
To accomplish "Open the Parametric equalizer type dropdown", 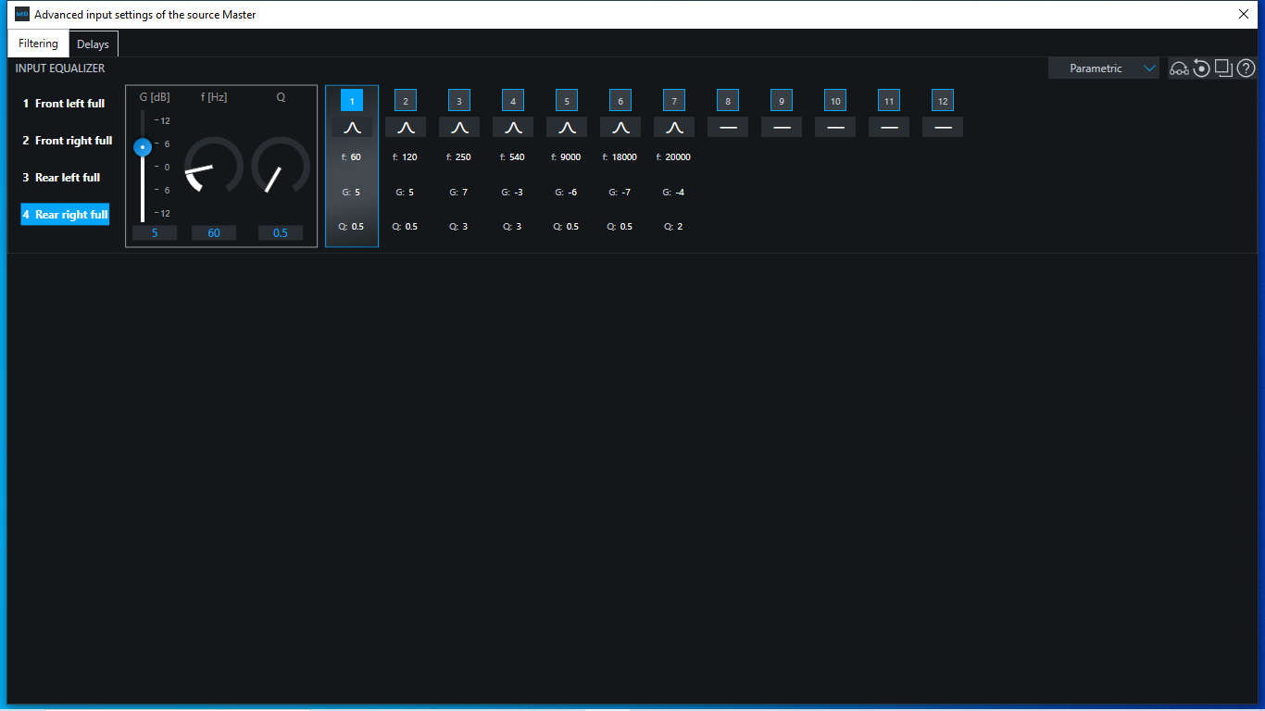I will 1103,69.
